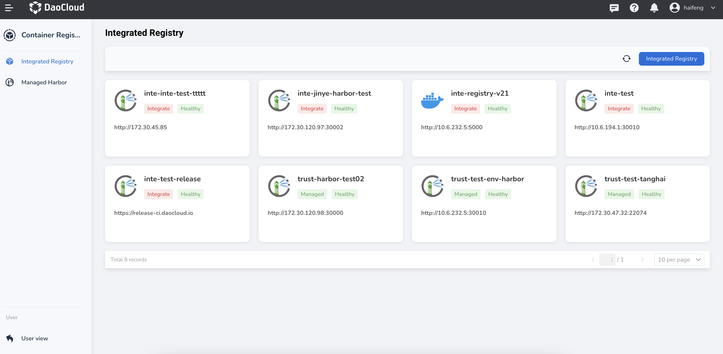Click the page number input field
This screenshot has height=354, width=723.
click(x=607, y=260)
